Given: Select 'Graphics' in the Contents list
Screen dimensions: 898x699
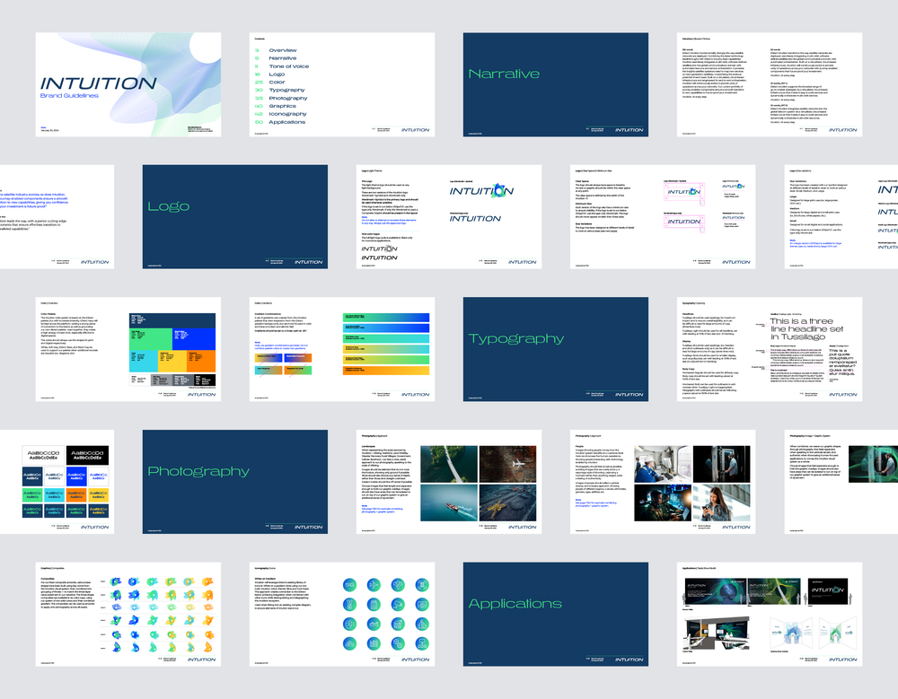Looking at the screenshot, I should point(282,106).
